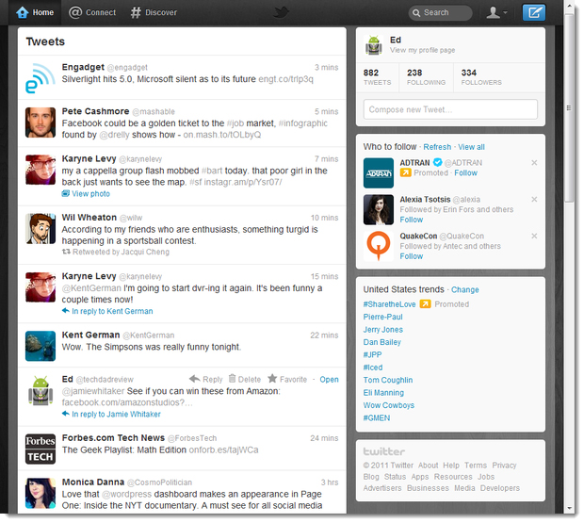Open the 238 Following count
The height and width of the screenshot is (523, 584).
[x=426, y=77]
